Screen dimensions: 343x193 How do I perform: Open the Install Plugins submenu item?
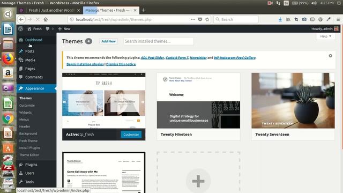(29, 148)
